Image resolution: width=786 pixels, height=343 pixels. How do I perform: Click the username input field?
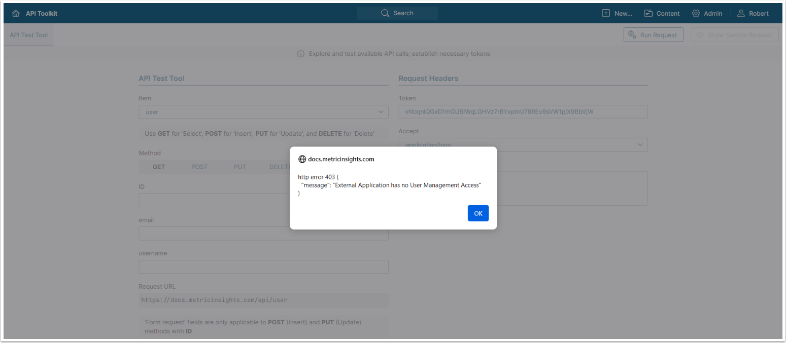(x=263, y=267)
